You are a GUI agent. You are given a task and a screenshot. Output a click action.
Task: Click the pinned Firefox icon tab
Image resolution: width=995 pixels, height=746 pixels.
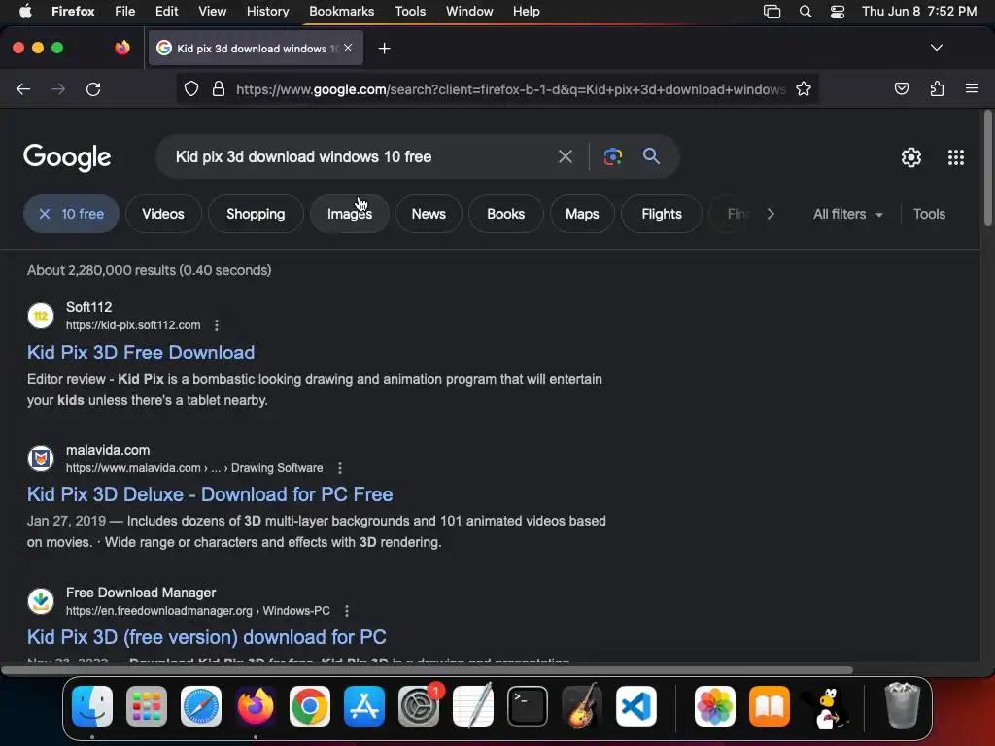pos(121,48)
